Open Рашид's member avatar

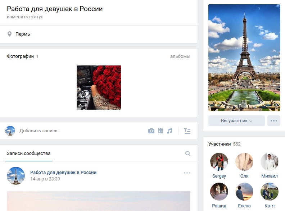[219, 192]
